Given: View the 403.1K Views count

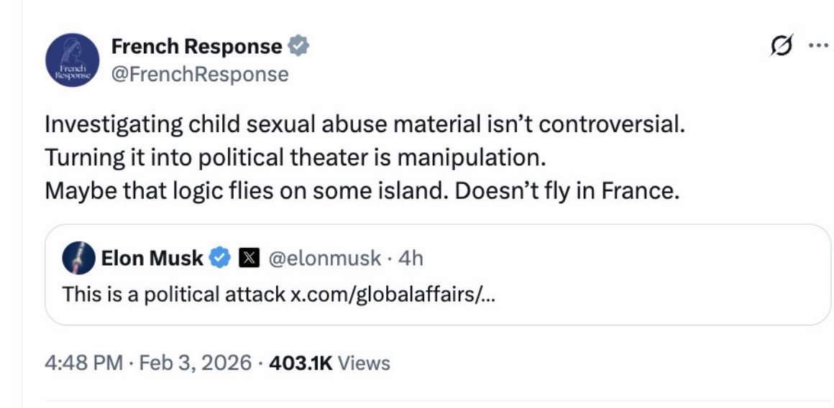Looking at the screenshot, I should [x=329, y=363].
